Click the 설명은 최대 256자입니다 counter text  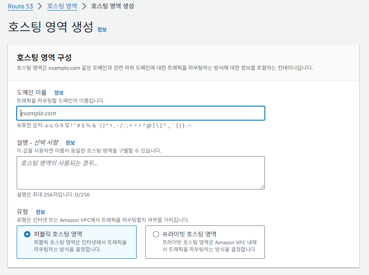[53, 195]
